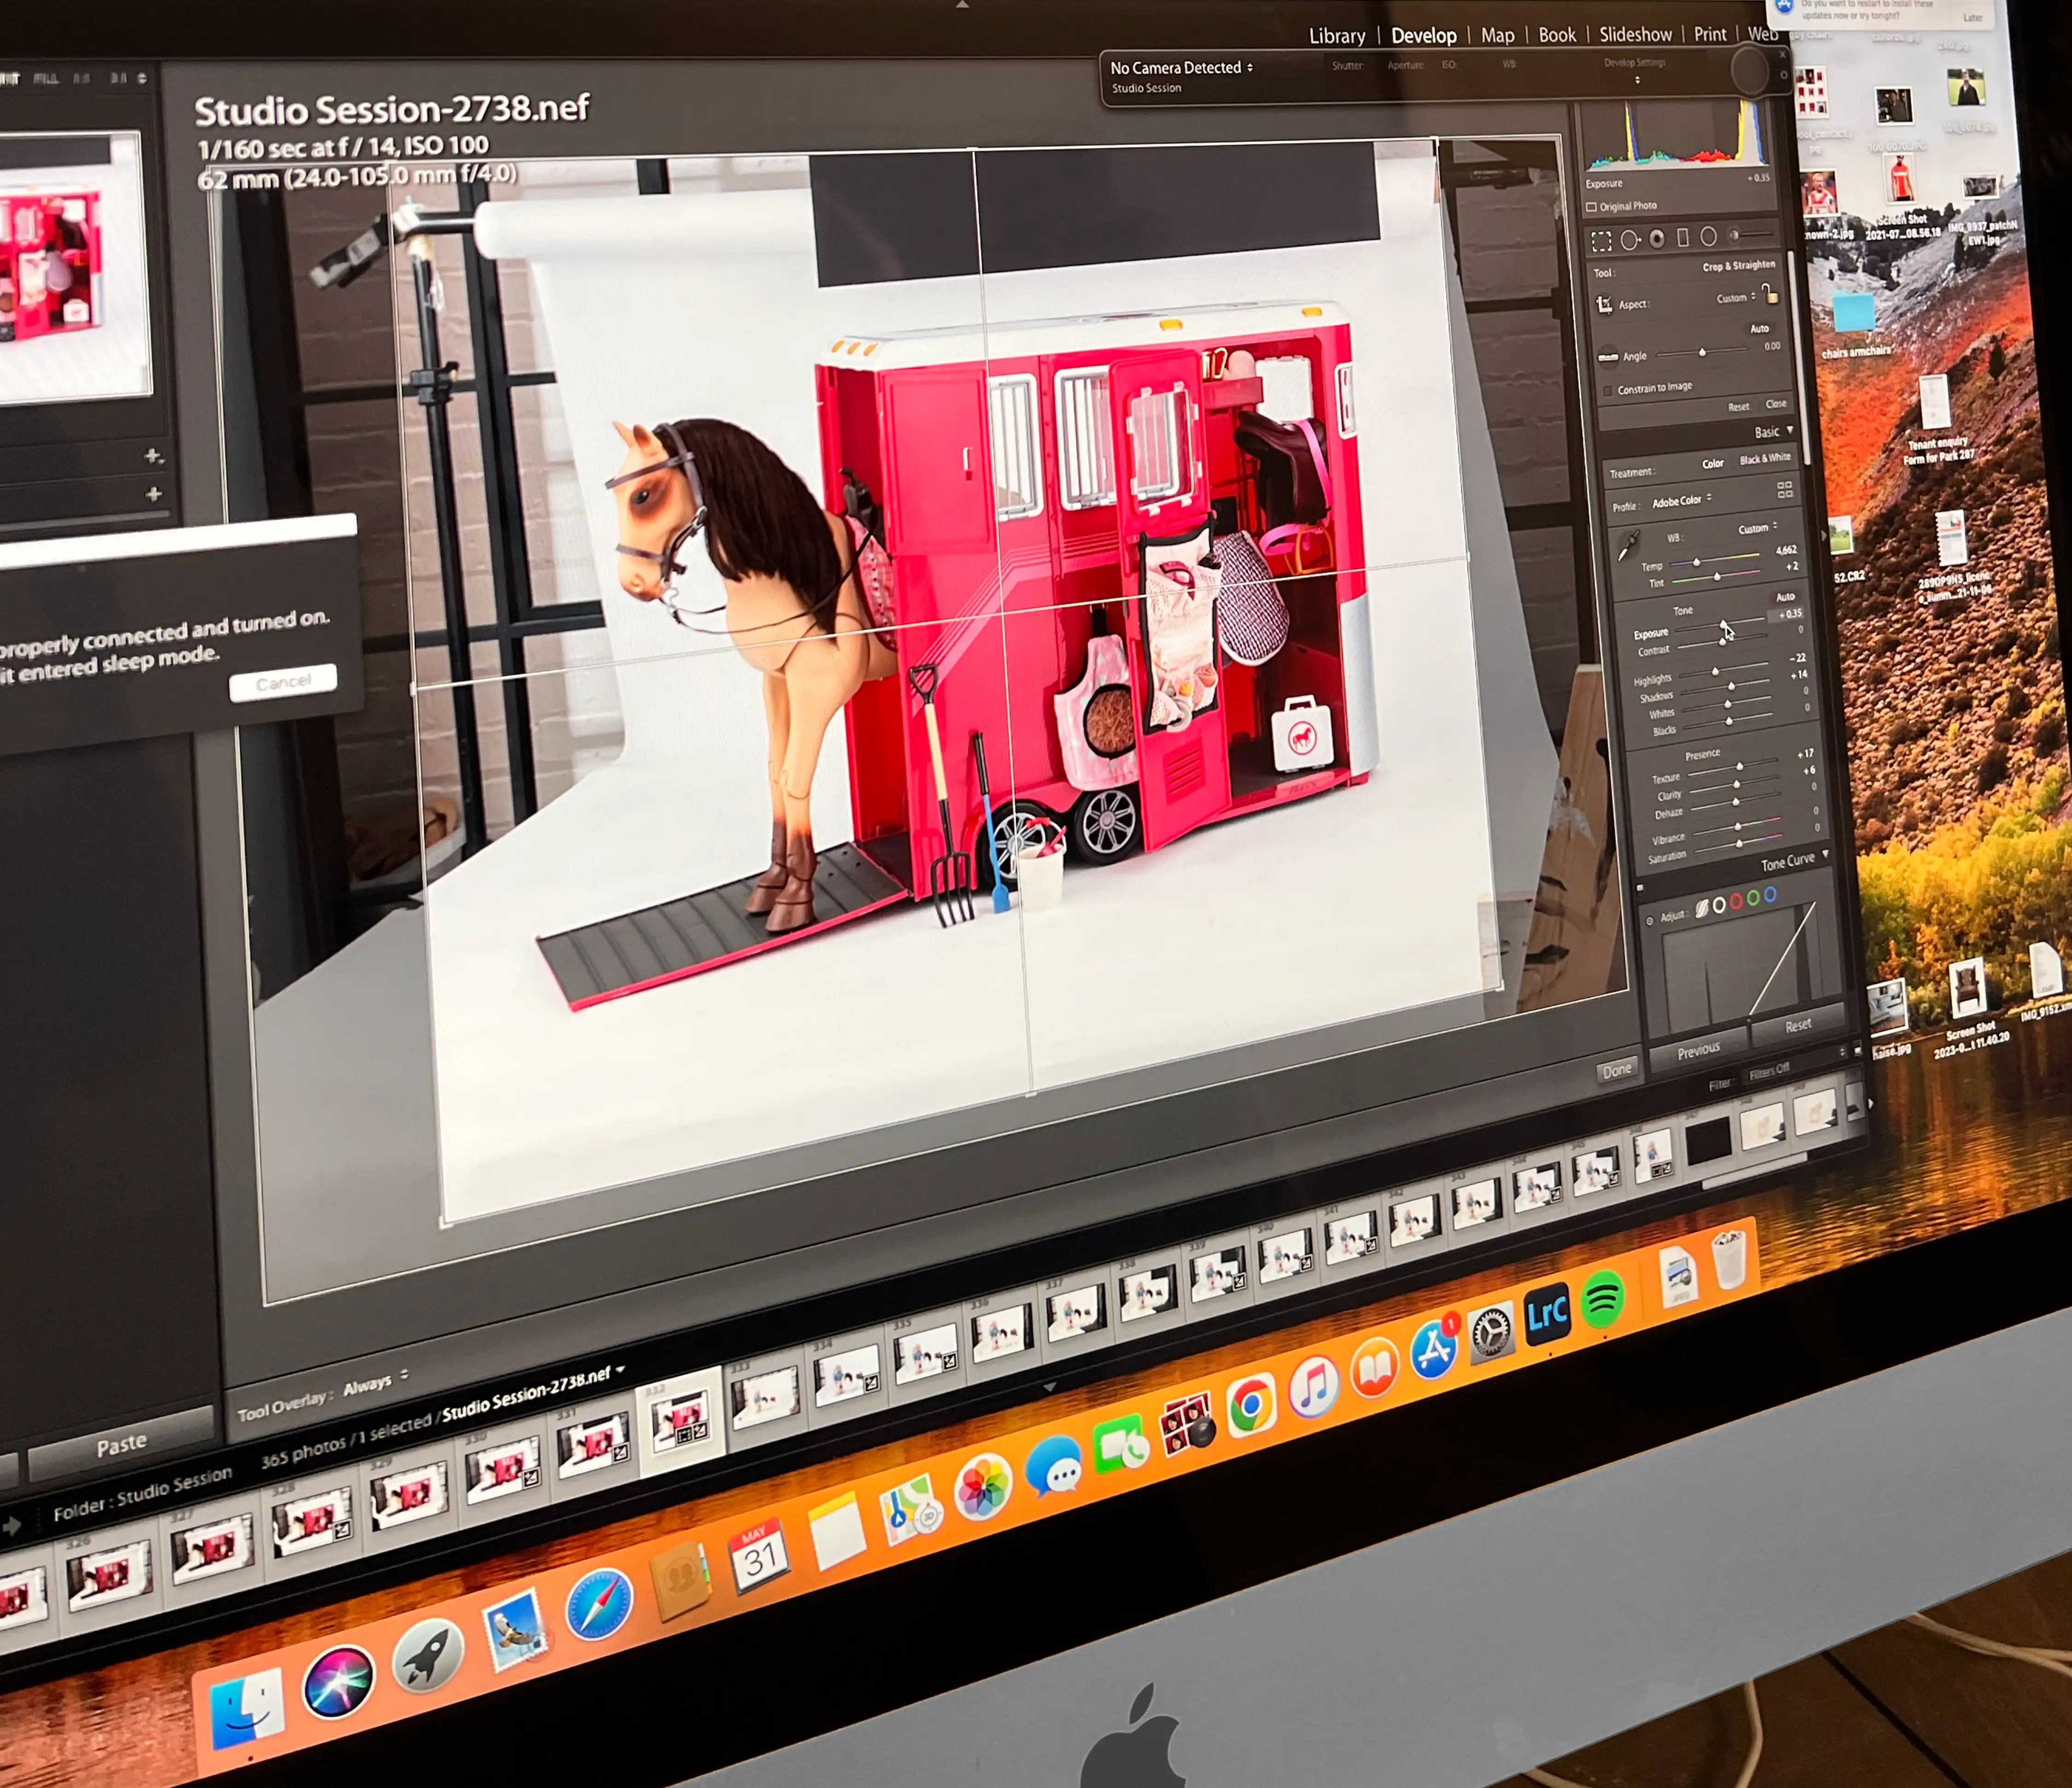This screenshot has width=2072, height=1788.
Task: Select the Radial Filter tool
Action: point(1709,236)
